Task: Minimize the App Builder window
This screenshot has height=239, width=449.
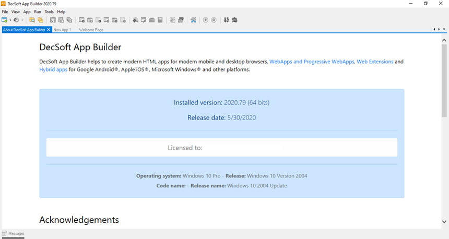Action: [x=411, y=4]
